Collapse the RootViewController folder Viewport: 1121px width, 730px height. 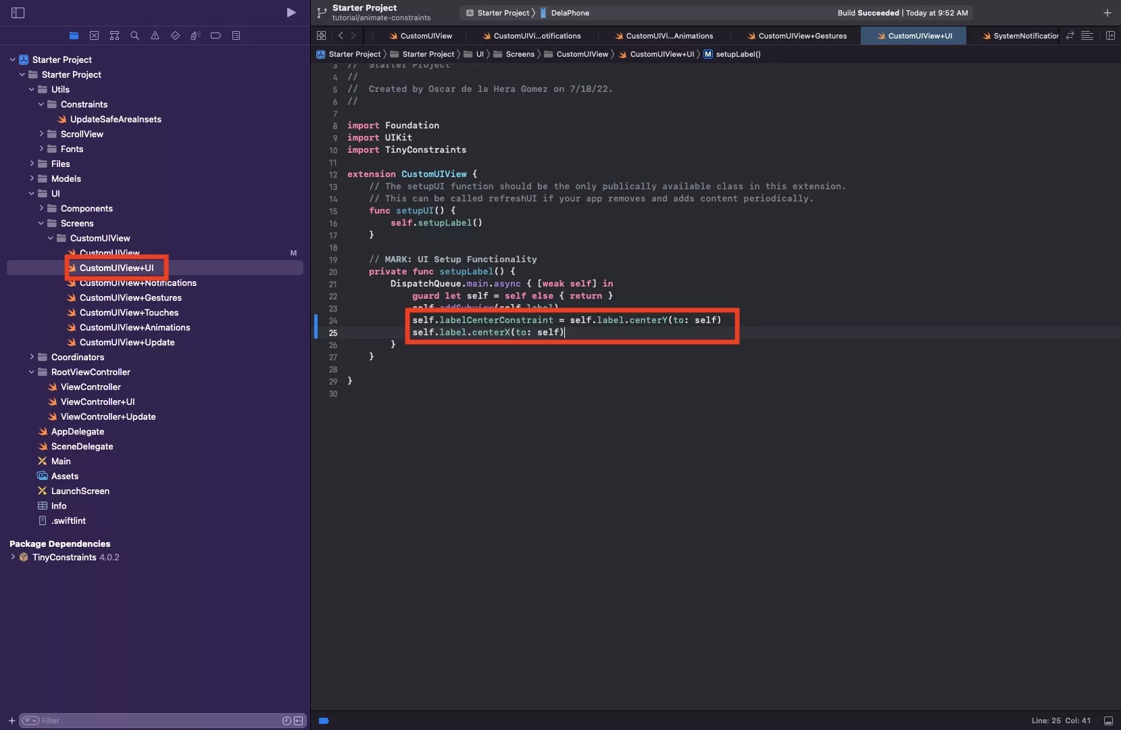click(31, 372)
